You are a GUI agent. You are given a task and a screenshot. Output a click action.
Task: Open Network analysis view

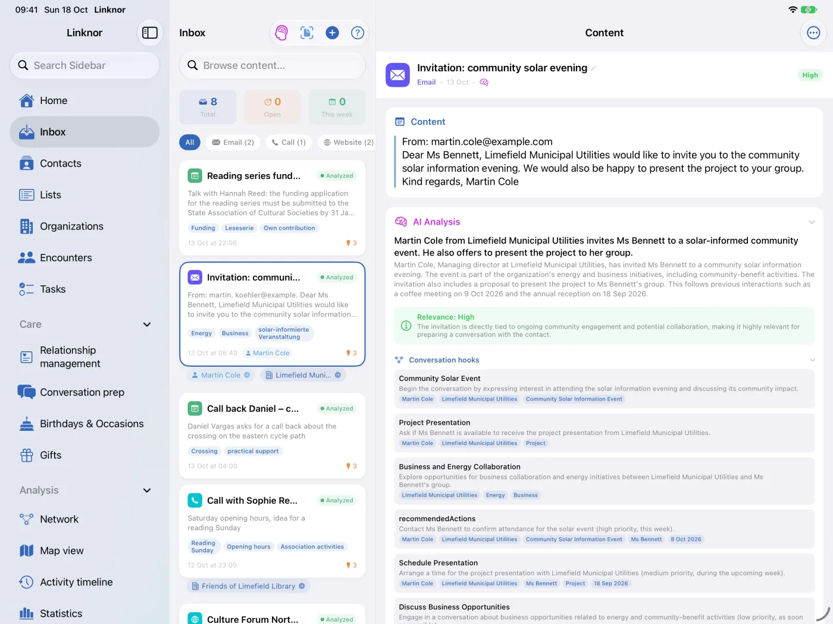84,519
